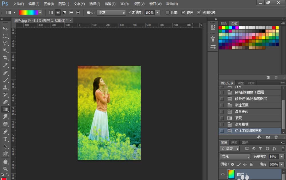Image resolution: width=286 pixels, height=180 pixels.
Task: Hide 图层 1 using the eye icon
Action: 223,174
